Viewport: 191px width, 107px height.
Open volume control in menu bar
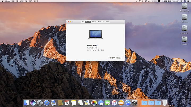click(x=142, y=1)
